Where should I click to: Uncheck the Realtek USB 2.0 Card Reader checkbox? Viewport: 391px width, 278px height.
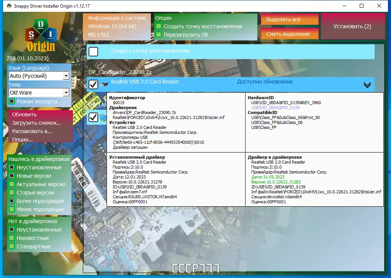click(93, 84)
